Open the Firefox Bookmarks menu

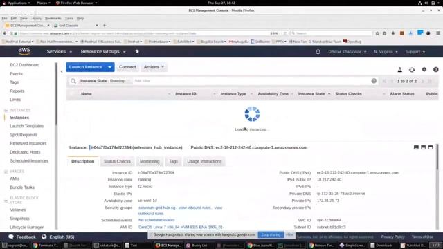pyautogui.click(x=53, y=19)
